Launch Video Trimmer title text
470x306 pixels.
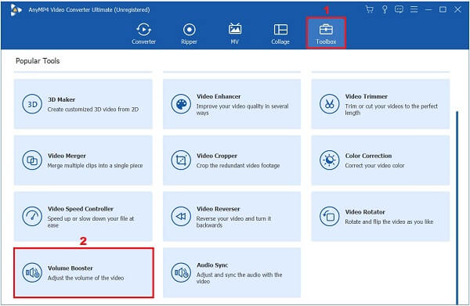pyautogui.click(x=367, y=96)
